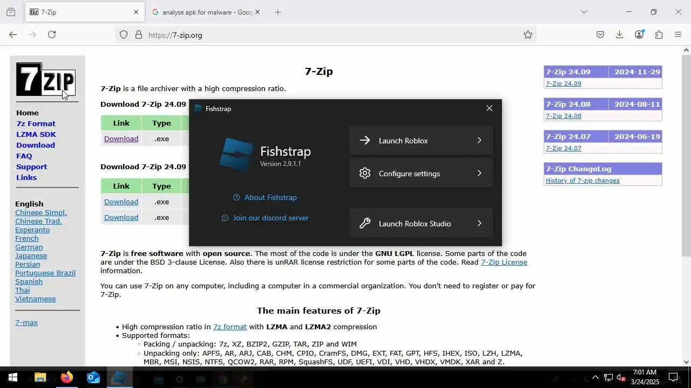Image resolution: width=691 pixels, height=388 pixels.
Task: Open the 7z Format sidebar link
Action: pyautogui.click(x=36, y=123)
